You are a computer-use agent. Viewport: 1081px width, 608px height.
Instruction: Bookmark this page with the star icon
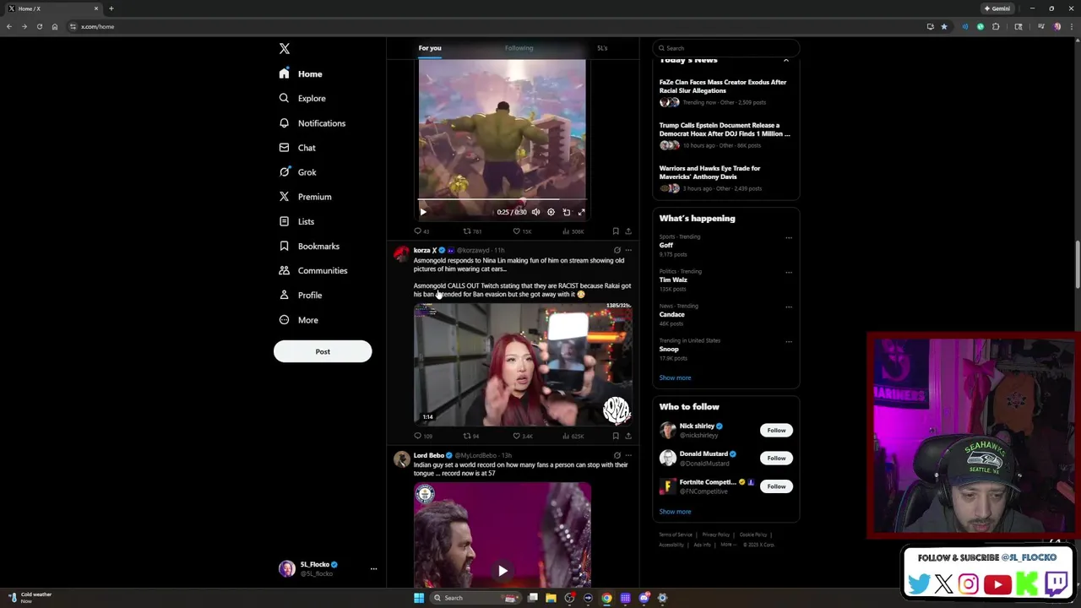point(944,26)
